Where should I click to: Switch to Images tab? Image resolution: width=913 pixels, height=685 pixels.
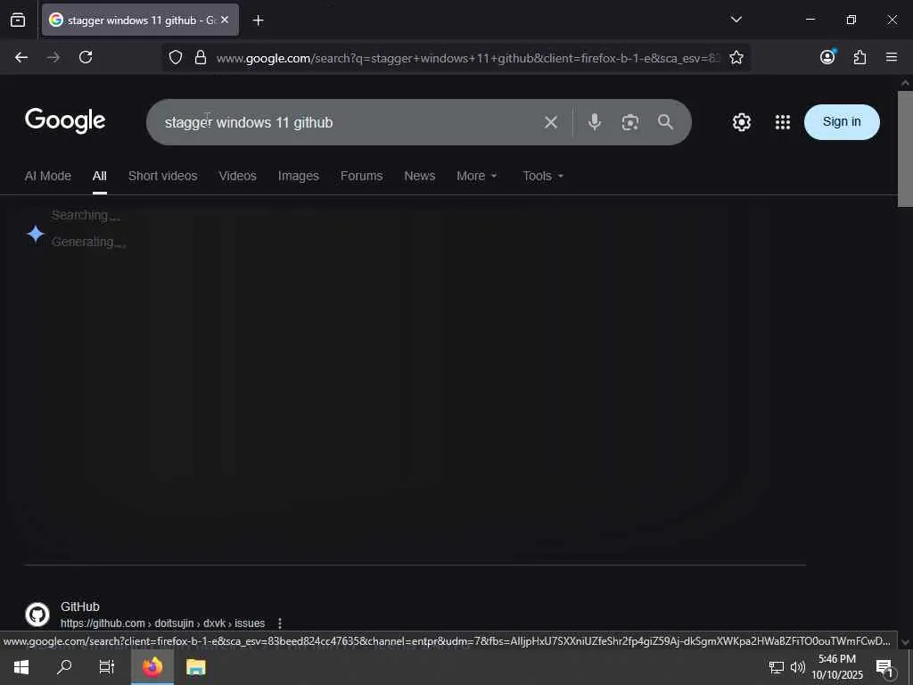tap(298, 176)
